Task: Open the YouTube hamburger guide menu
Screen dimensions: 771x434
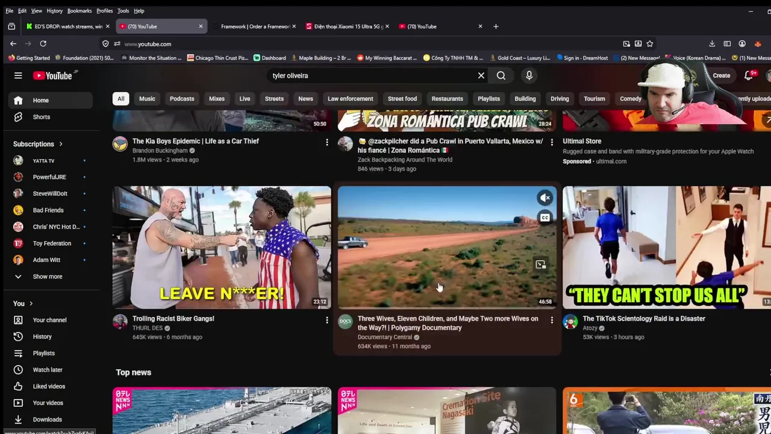Action: click(18, 75)
